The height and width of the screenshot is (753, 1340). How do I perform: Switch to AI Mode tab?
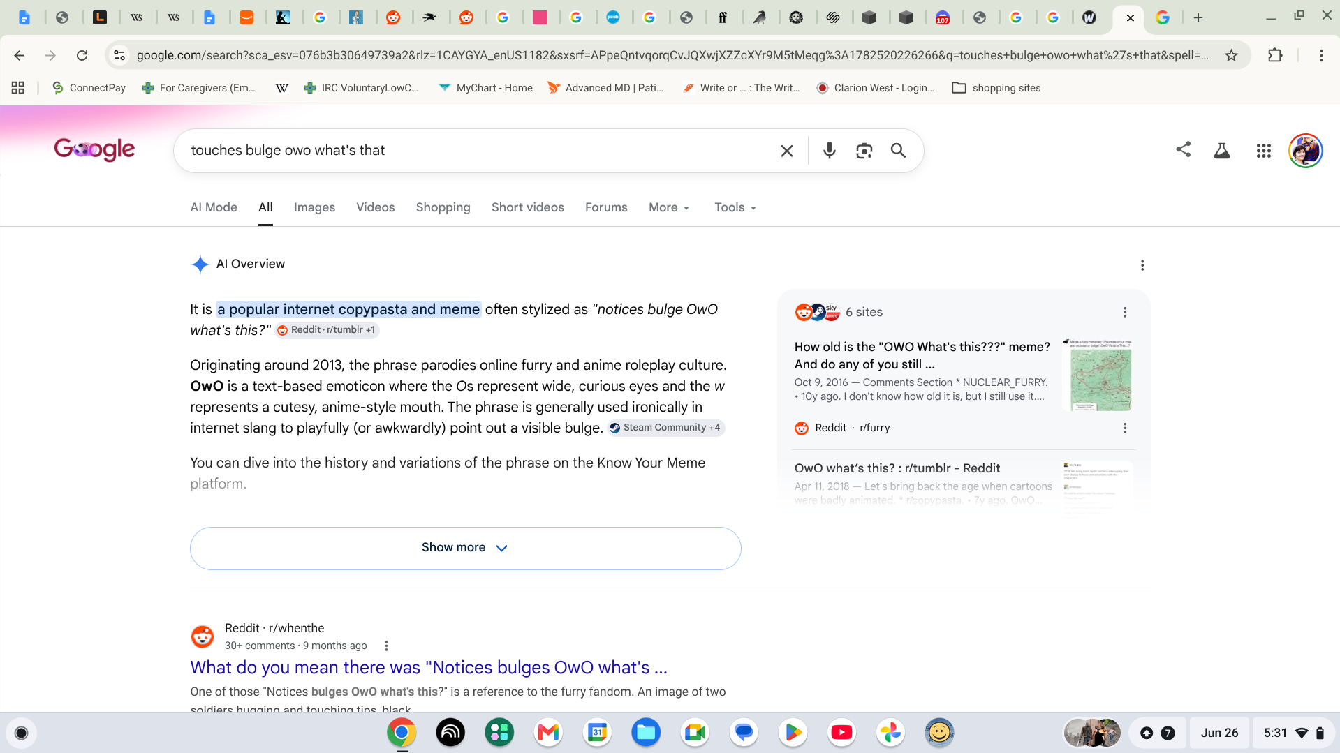pyautogui.click(x=214, y=207)
